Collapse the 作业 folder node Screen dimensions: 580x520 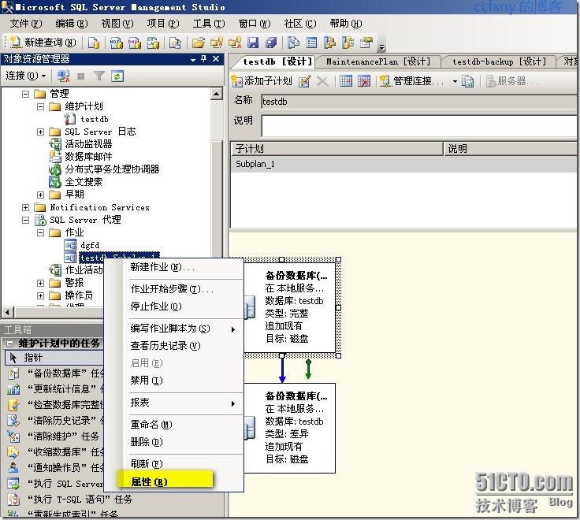(x=41, y=232)
